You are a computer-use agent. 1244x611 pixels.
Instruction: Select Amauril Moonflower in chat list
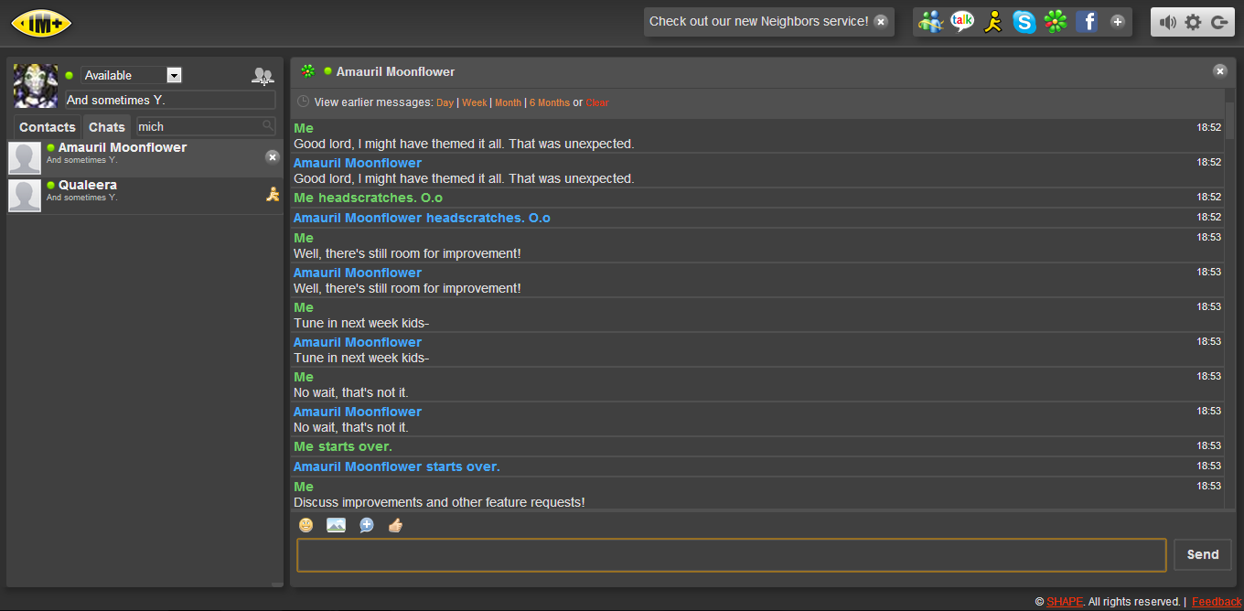pyautogui.click(x=145, y=158)
